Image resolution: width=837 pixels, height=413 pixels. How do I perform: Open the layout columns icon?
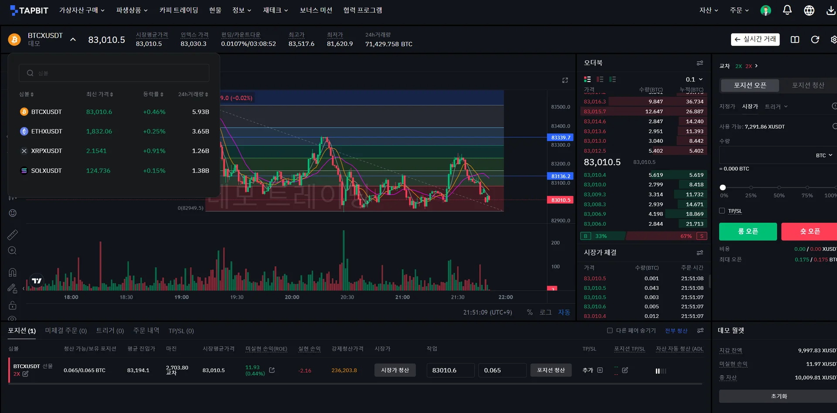(795, 40)
